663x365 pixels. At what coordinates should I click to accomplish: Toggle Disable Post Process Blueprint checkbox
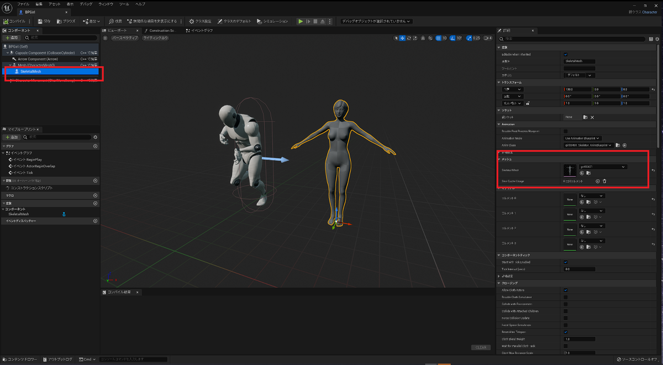tap(565, 131)
